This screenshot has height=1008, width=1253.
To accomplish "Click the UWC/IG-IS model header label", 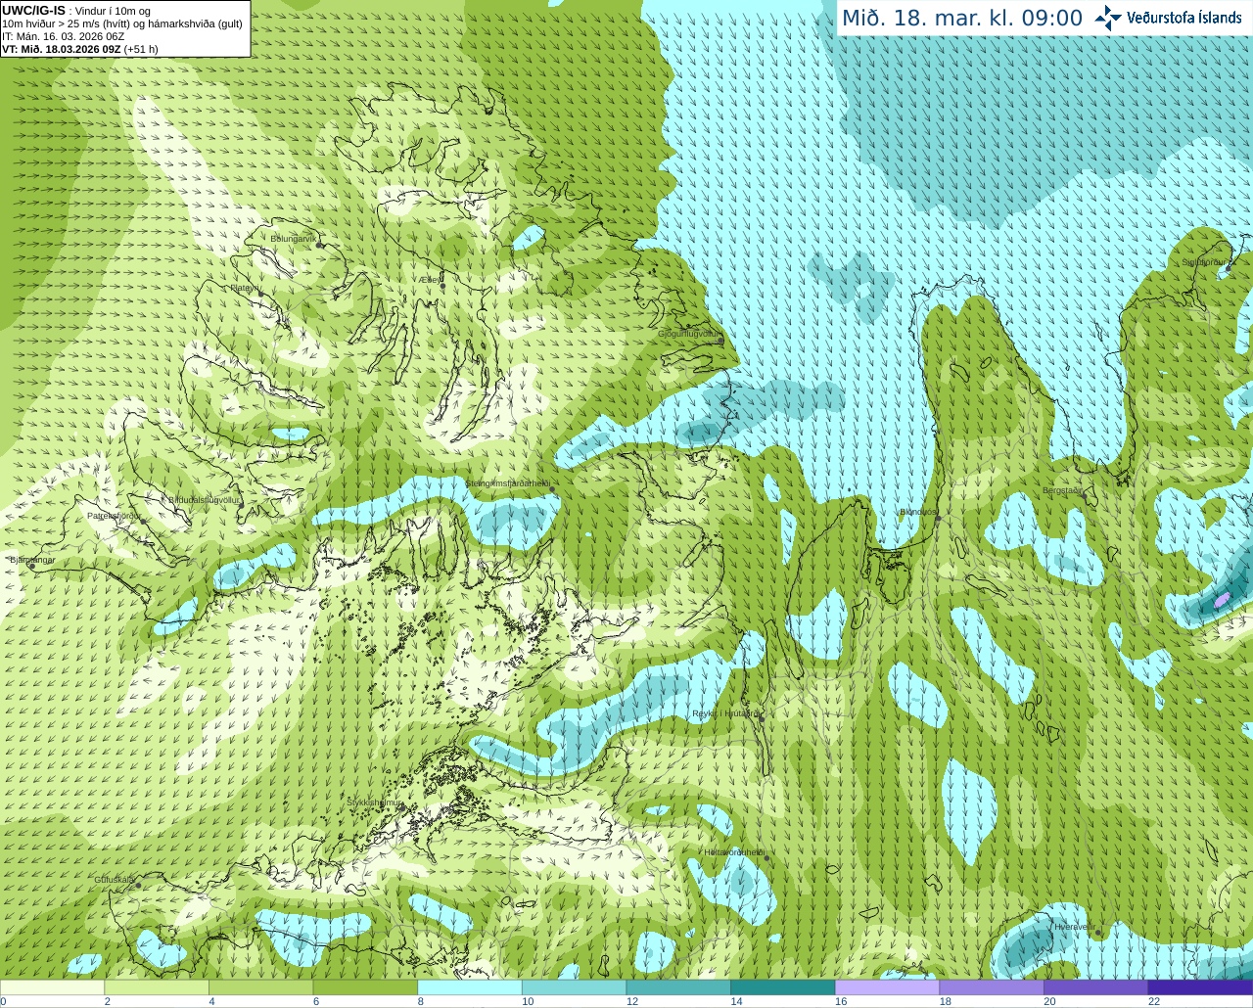I will (33, 11).
